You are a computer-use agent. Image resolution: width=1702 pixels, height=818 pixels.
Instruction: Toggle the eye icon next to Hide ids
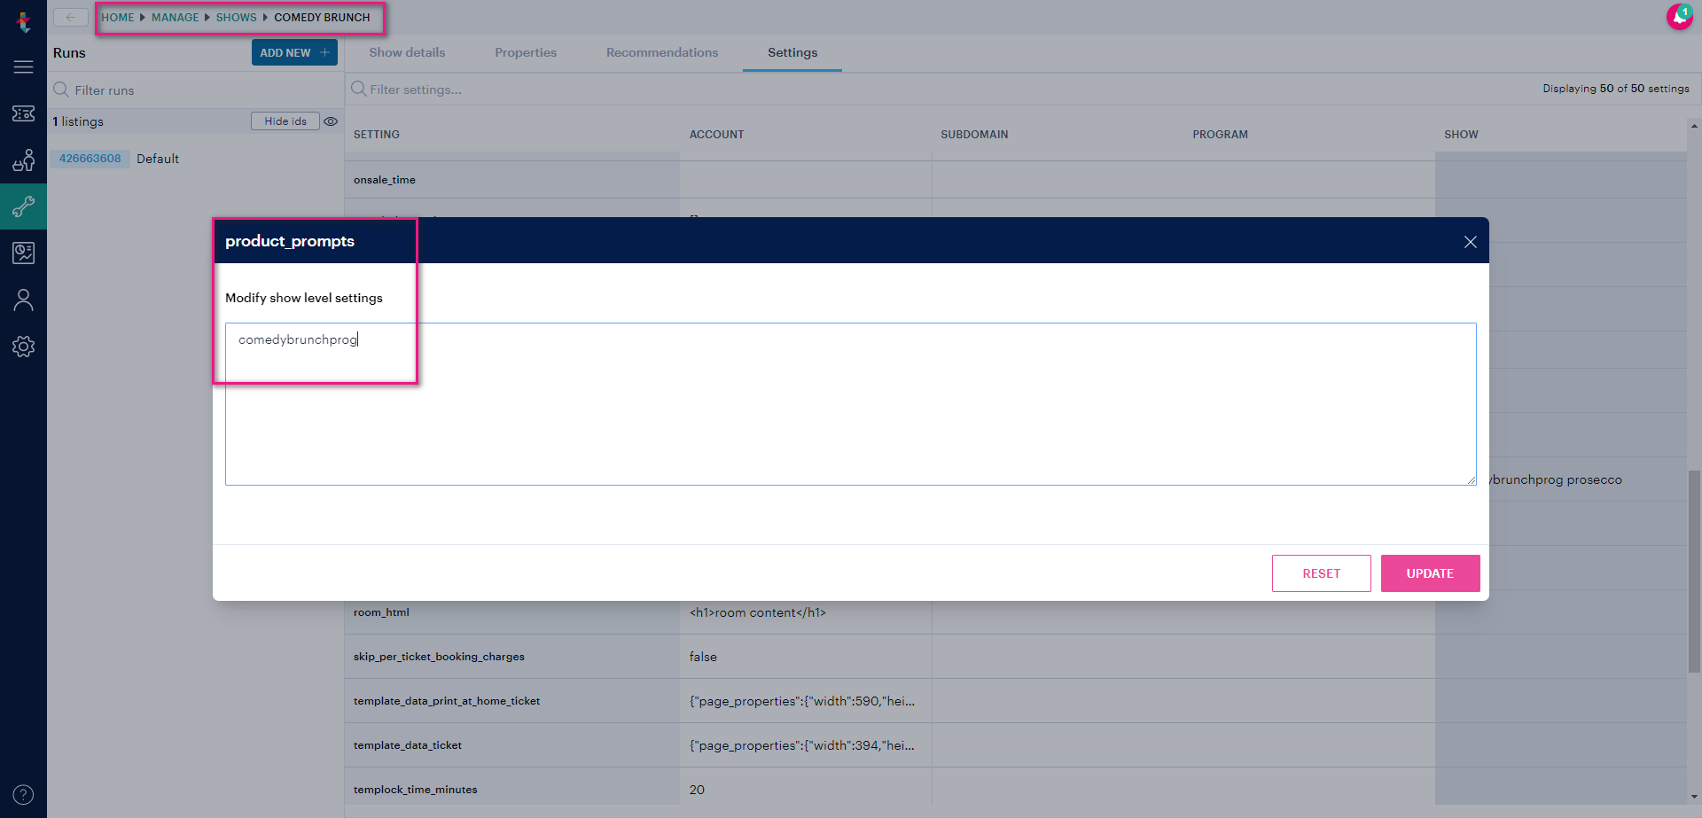click(331, 121)
